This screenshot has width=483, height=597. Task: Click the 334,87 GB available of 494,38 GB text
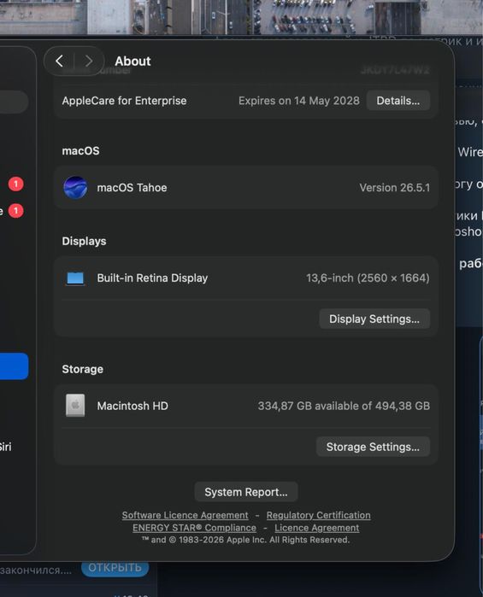click(344, 406)
